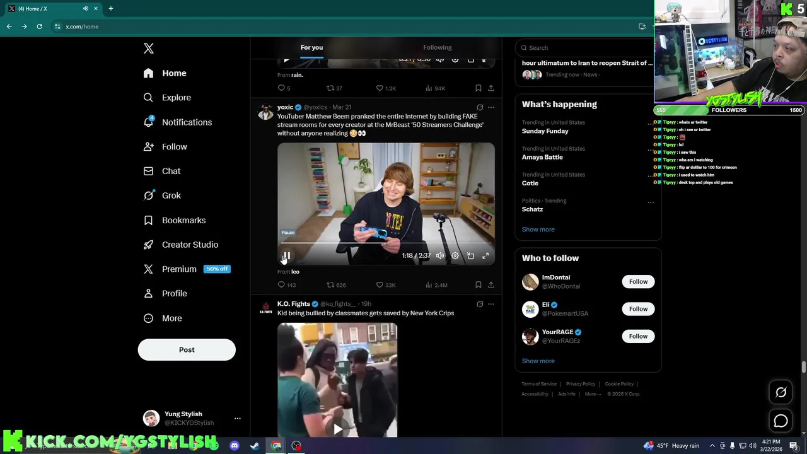Open K.O. Fights profile name
This screenshot has height=454, width=807.
[x=294, y=304]
